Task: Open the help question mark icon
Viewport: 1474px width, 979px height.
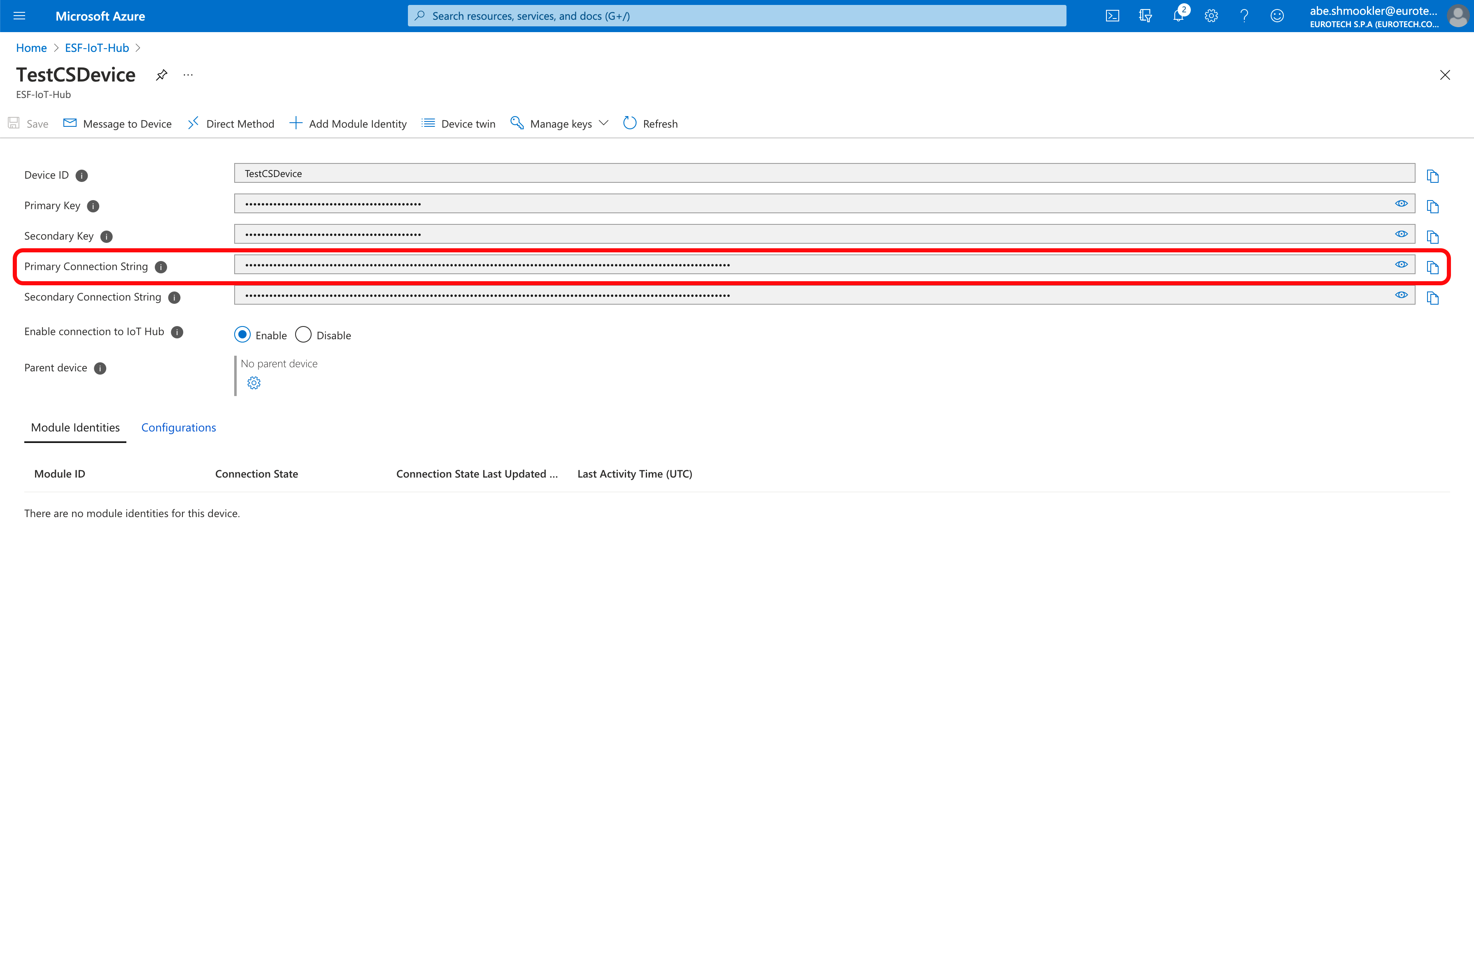Action: [x=1244, y=16]
